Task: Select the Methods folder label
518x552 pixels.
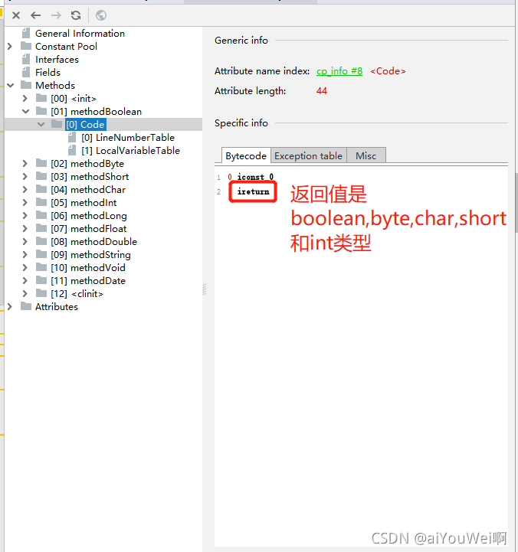Action: 55,86
